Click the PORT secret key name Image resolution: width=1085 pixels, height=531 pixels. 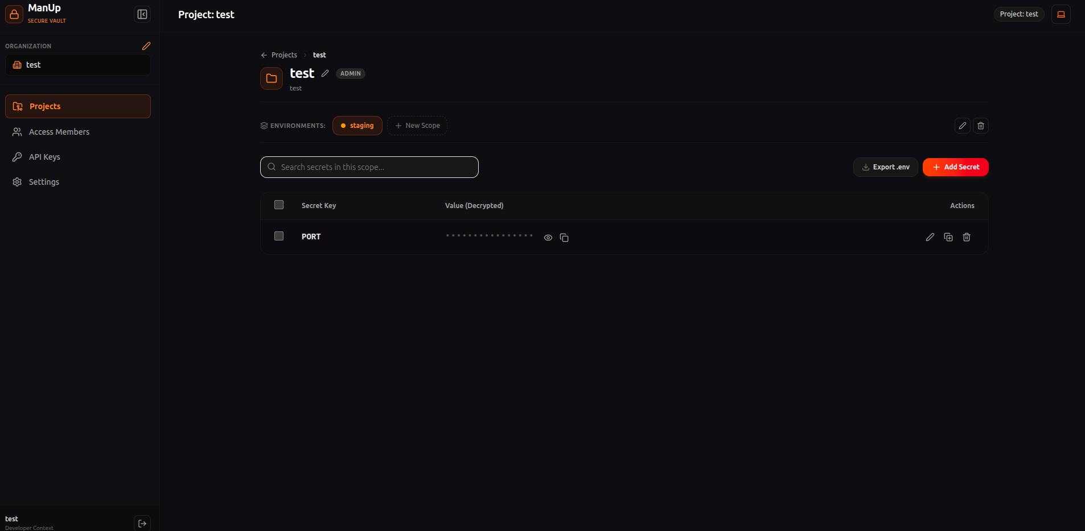[x=311, y=237]
